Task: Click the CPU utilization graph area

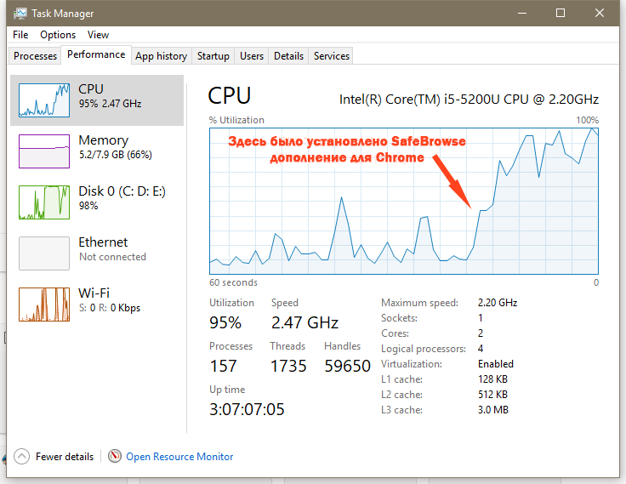Action: [x=404, y=201]
